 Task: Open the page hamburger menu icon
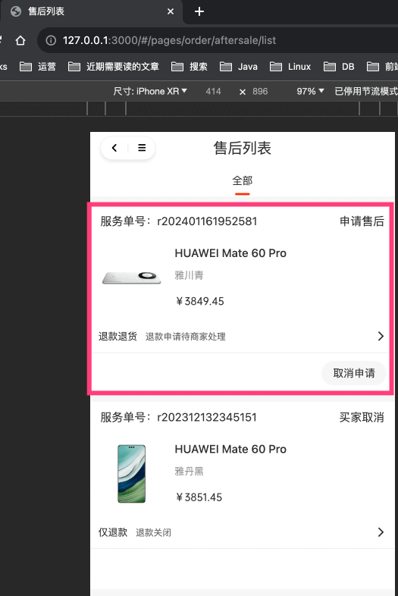click(142, 148)
